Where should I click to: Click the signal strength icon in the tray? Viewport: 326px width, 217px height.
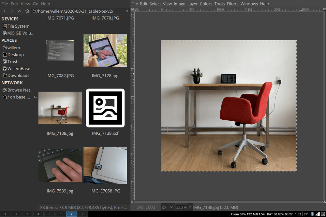coord(318,214)
